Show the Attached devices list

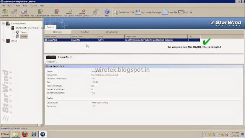tap(85, 32)
